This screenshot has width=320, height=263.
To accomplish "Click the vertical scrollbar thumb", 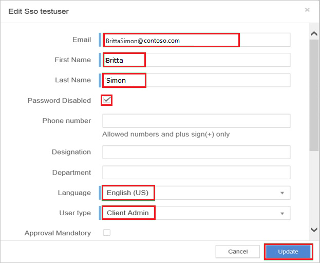I will click(x=314, y=95).
